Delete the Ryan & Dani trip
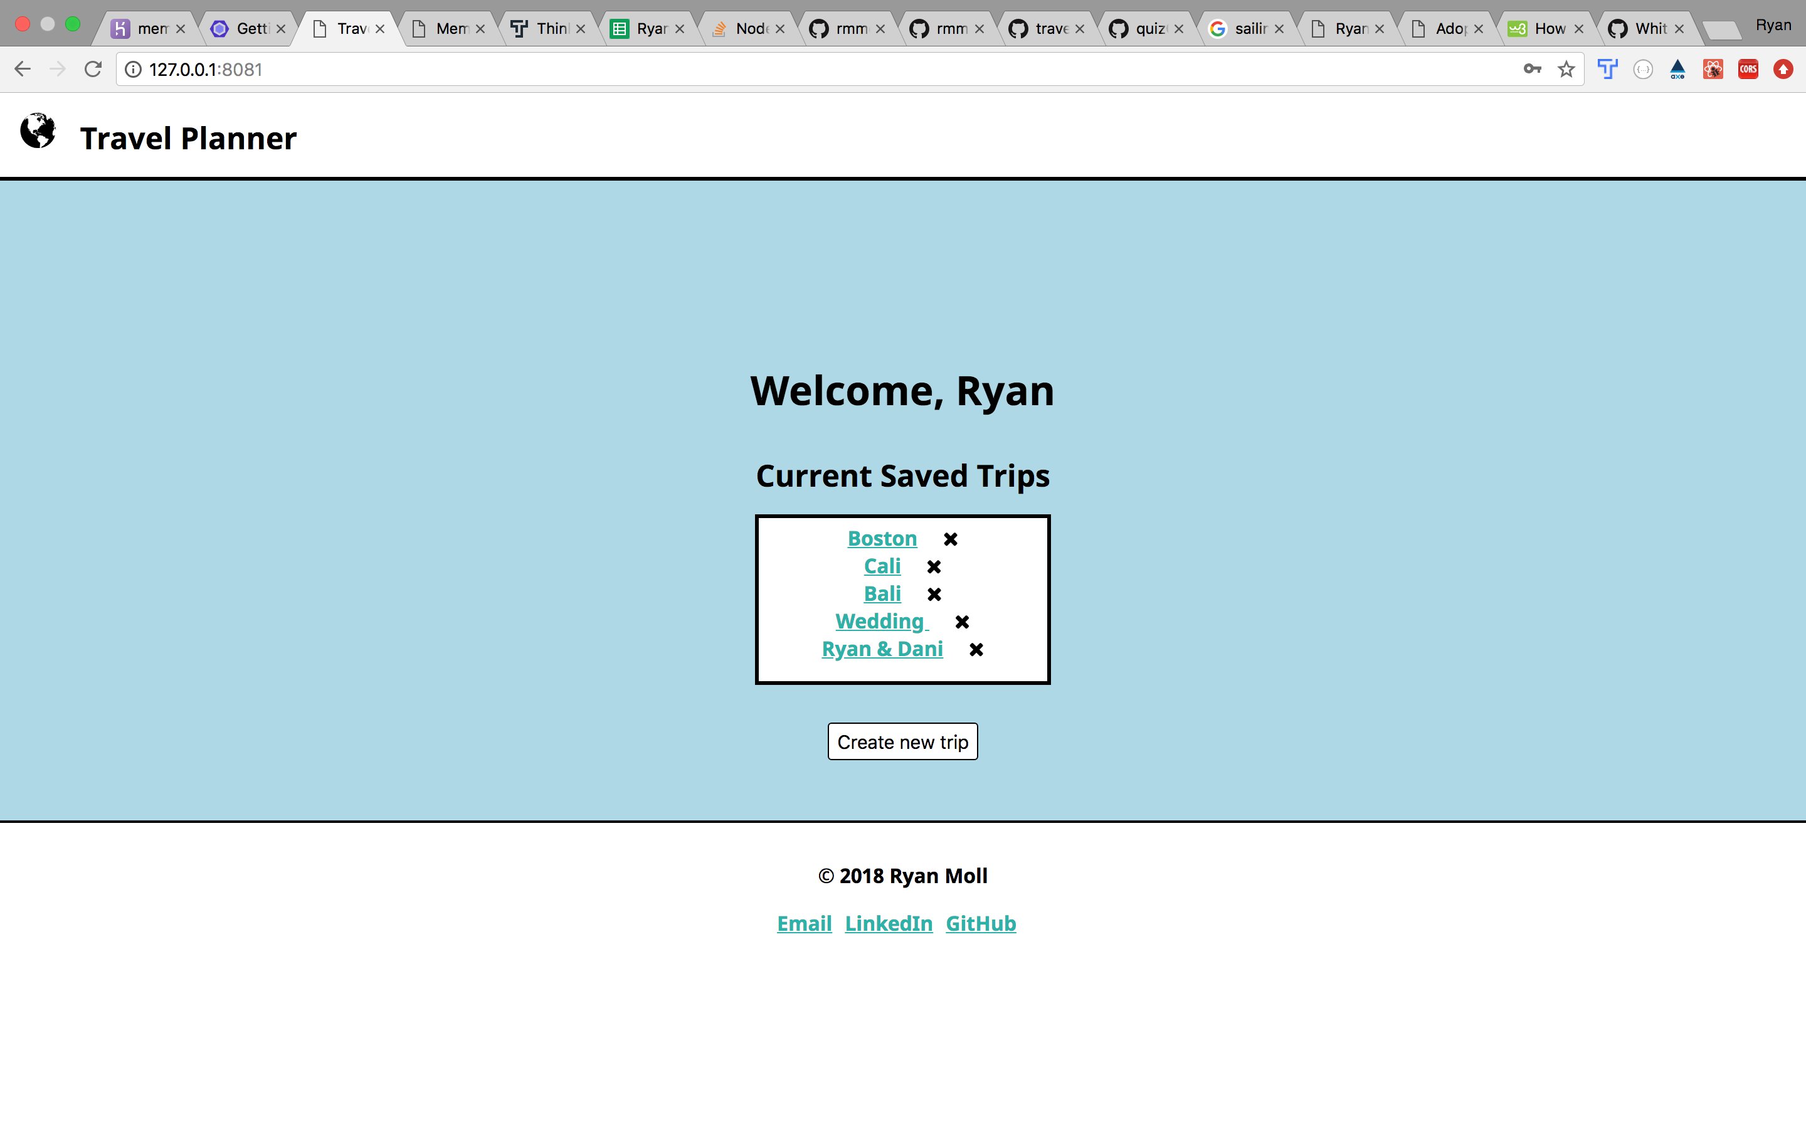This screenshot has height=1129, width=1806. tap(975, 649)
